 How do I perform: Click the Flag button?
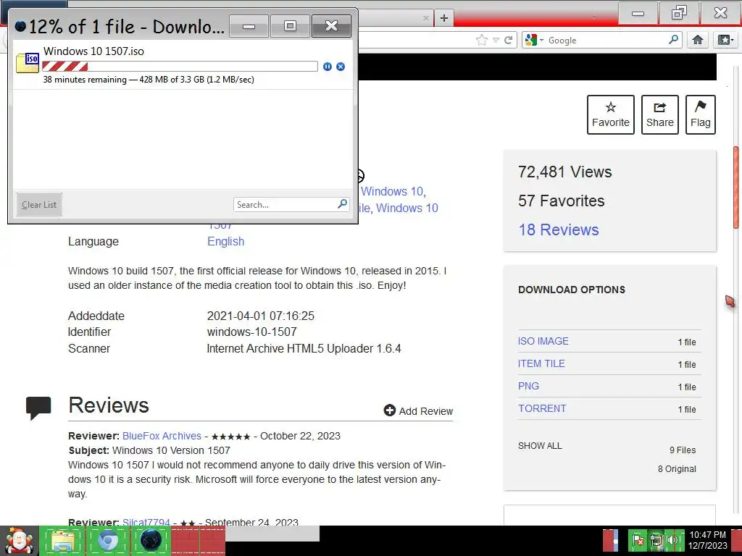tap(701, 114)
